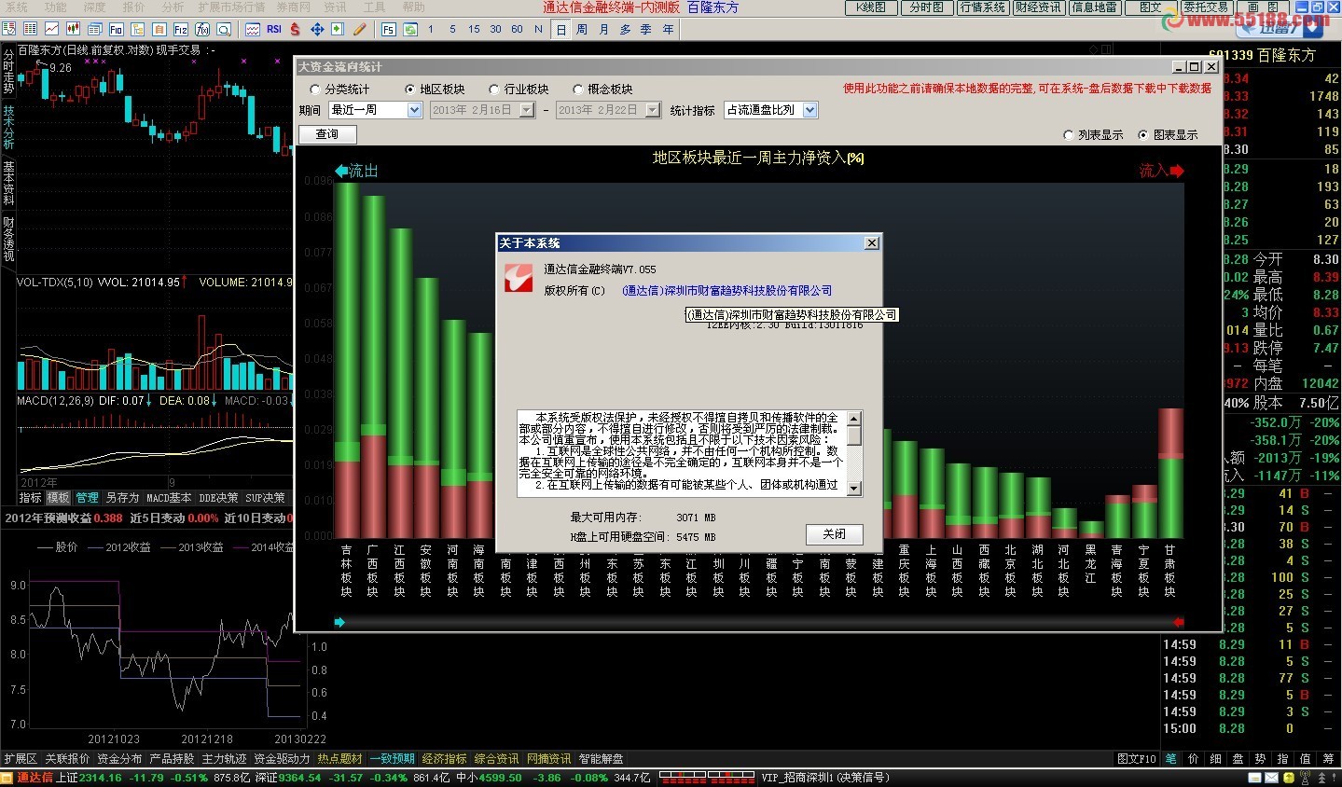This screenshot has height=787, width=1342.
Task: Click the red dollar sign toolbar icon
Action: coord(295,29)
